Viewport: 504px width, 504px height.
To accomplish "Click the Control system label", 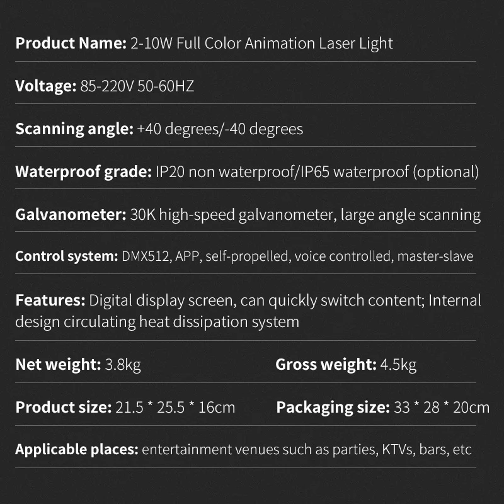I will tap(67, 256).
